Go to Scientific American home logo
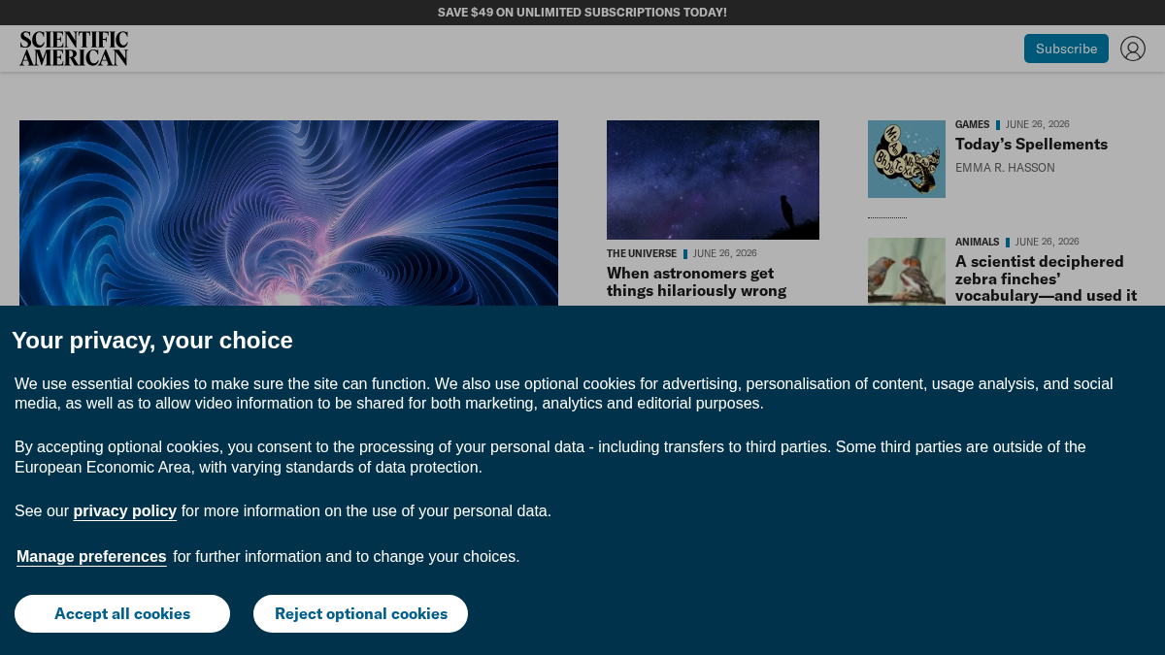 tap(74, 49)
